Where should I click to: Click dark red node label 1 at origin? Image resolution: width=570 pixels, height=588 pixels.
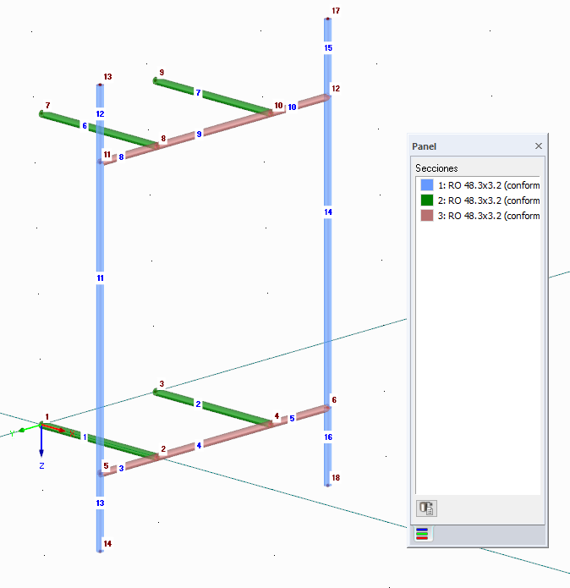point(47,416)
